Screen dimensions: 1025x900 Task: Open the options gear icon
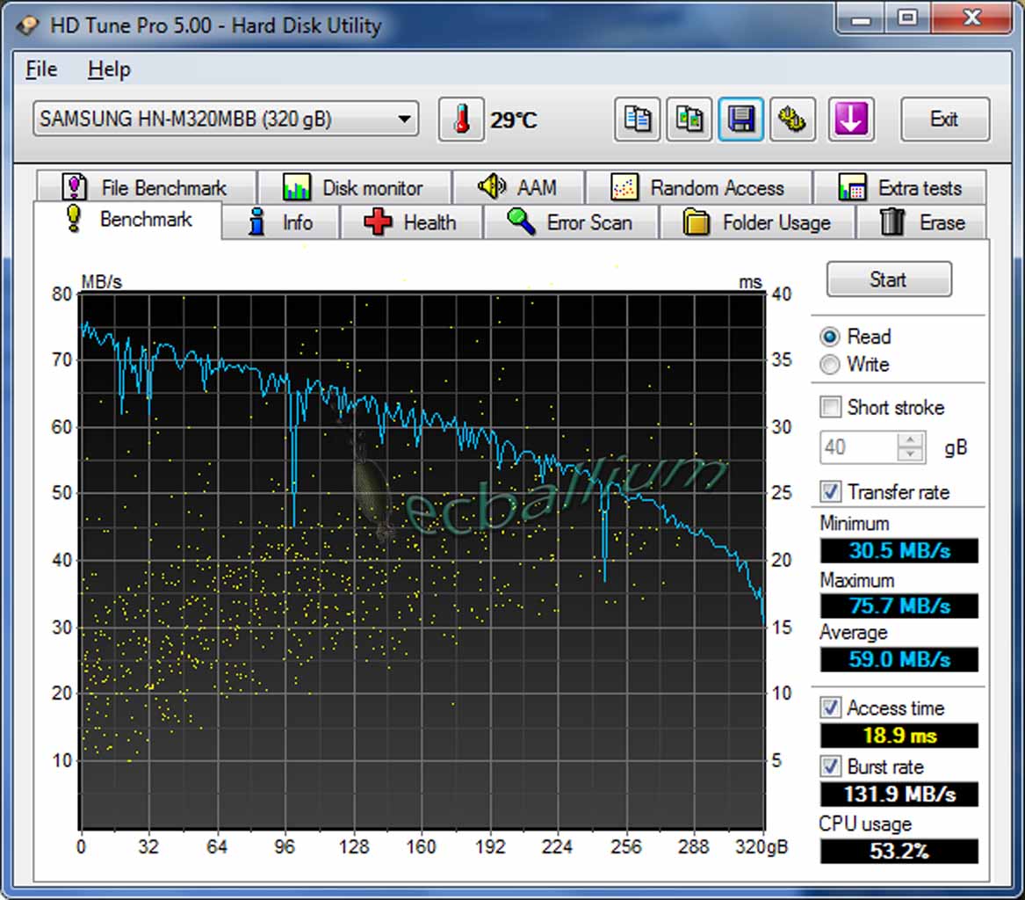(x=792, y=120)
